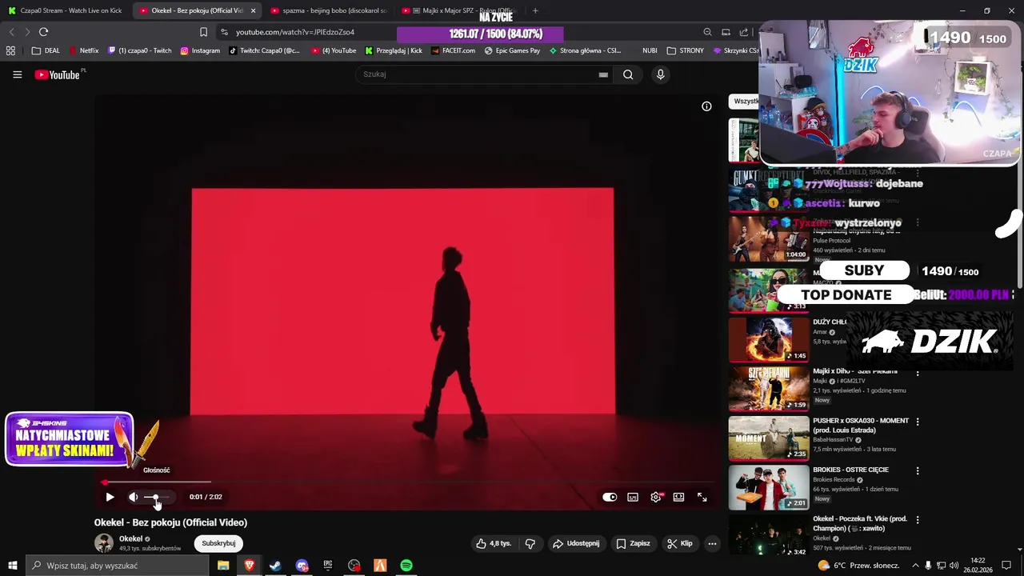Switch to Czapa0 Stream Kick tab
This screenshot has width=1024, height=576.
point(65,10)
